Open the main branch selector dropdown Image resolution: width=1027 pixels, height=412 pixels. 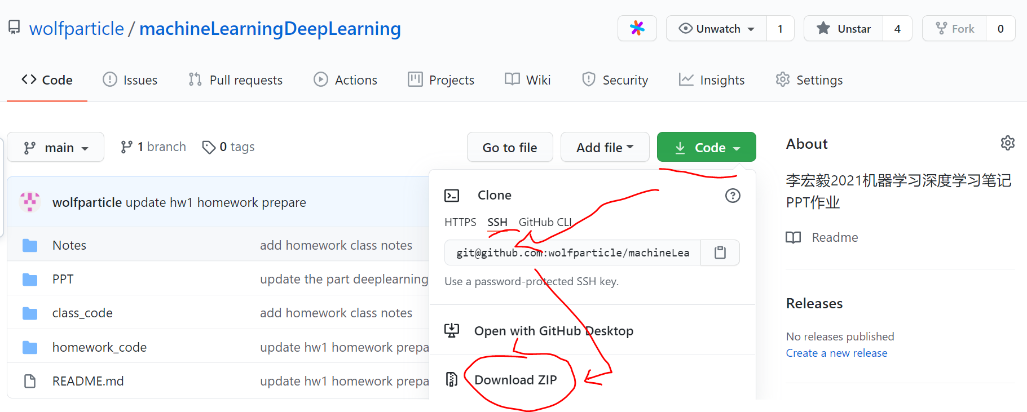click(56, 147)
